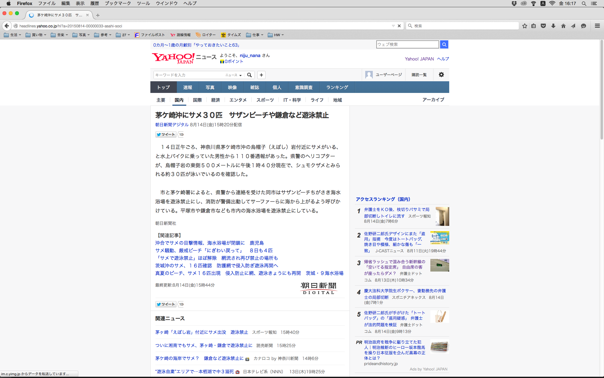Click the blue web search magnifier button
This screenshot has height=378, width=604.
444,44
